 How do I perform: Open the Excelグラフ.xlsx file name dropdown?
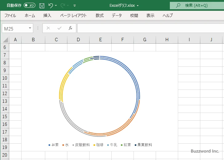pyautogui.click(x=138, y=6)
